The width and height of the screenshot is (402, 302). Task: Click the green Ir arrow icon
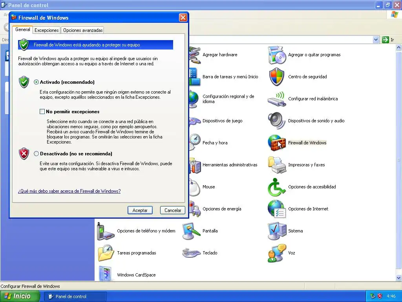(386, 40)
